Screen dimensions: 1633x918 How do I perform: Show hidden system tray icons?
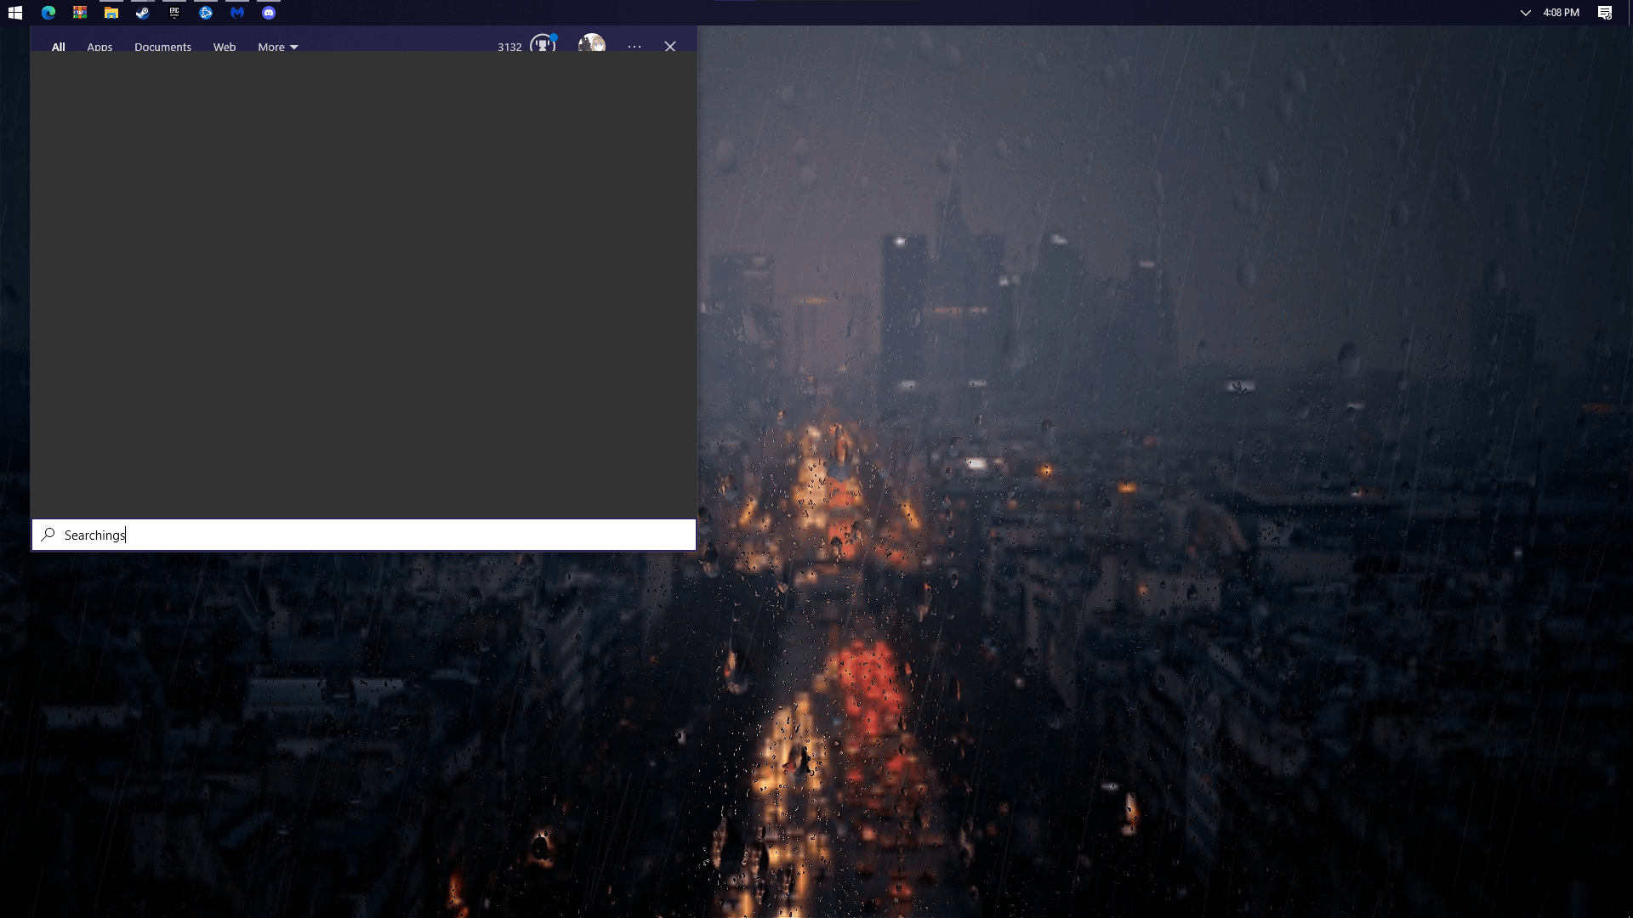point(1525,13)
